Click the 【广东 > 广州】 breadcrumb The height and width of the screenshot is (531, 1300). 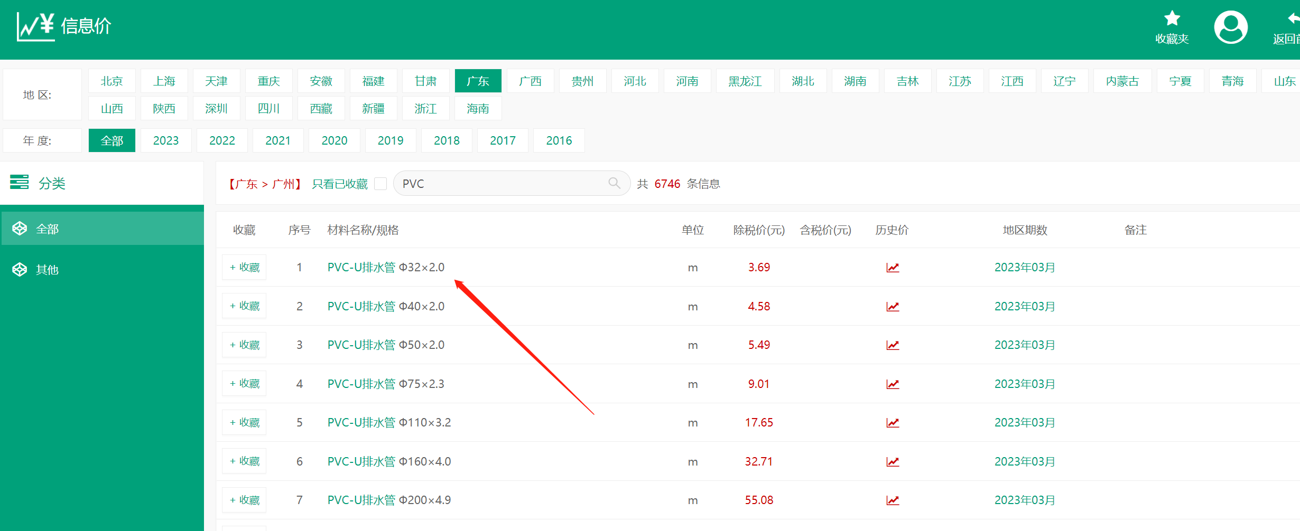coord(265,184)
